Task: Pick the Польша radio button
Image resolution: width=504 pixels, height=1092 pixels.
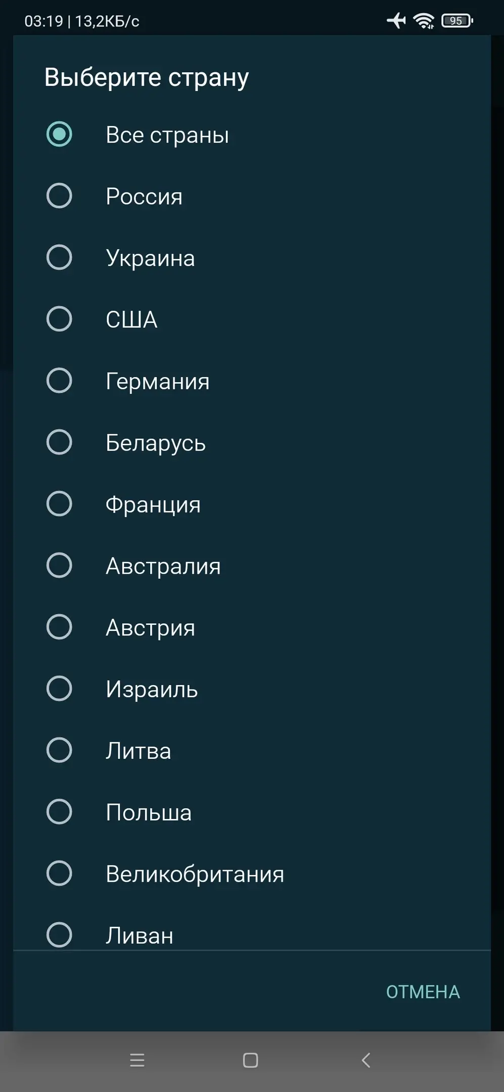Action: 59,812
